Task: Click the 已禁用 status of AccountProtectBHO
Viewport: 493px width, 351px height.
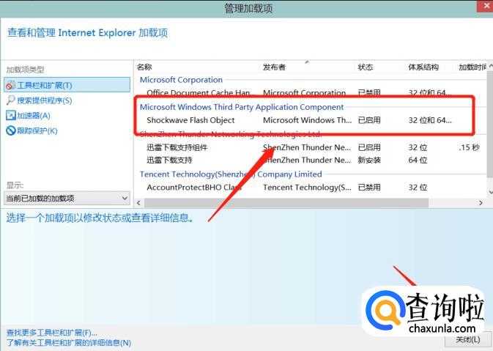Action: tap(369, 187)
